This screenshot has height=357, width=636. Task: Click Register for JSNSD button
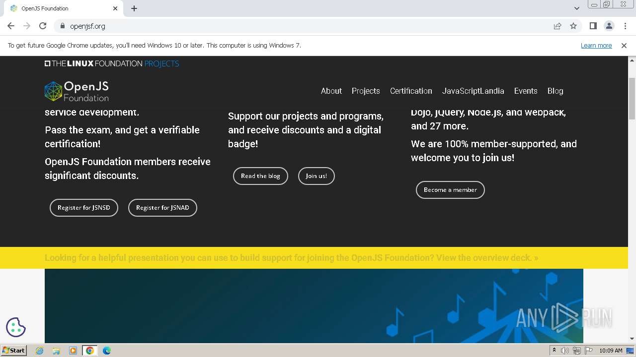(84, 208)
